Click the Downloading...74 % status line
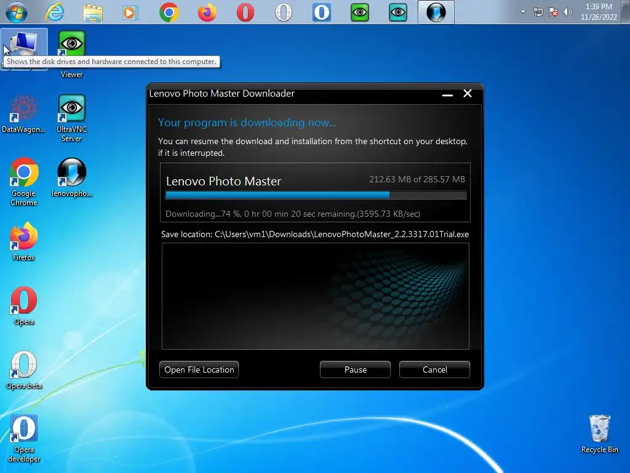This screenshot has width=630, height=473. click(x=292, y=214)
